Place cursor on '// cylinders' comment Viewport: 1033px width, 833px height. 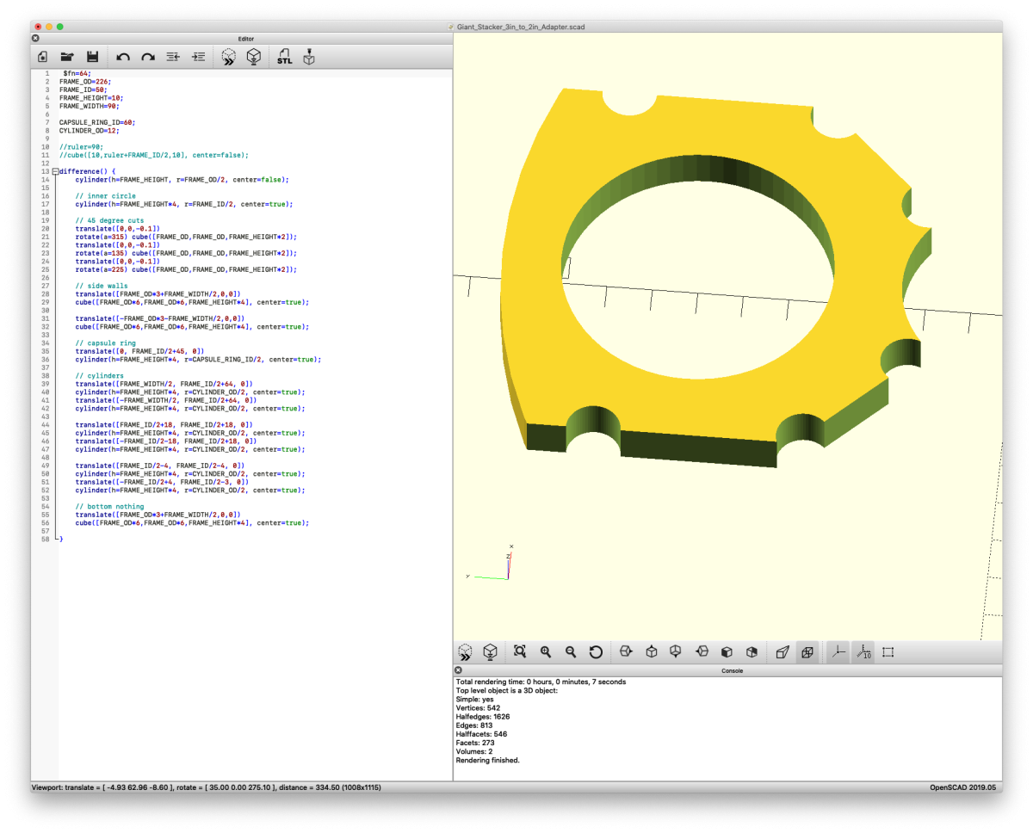tap(99, 376)
